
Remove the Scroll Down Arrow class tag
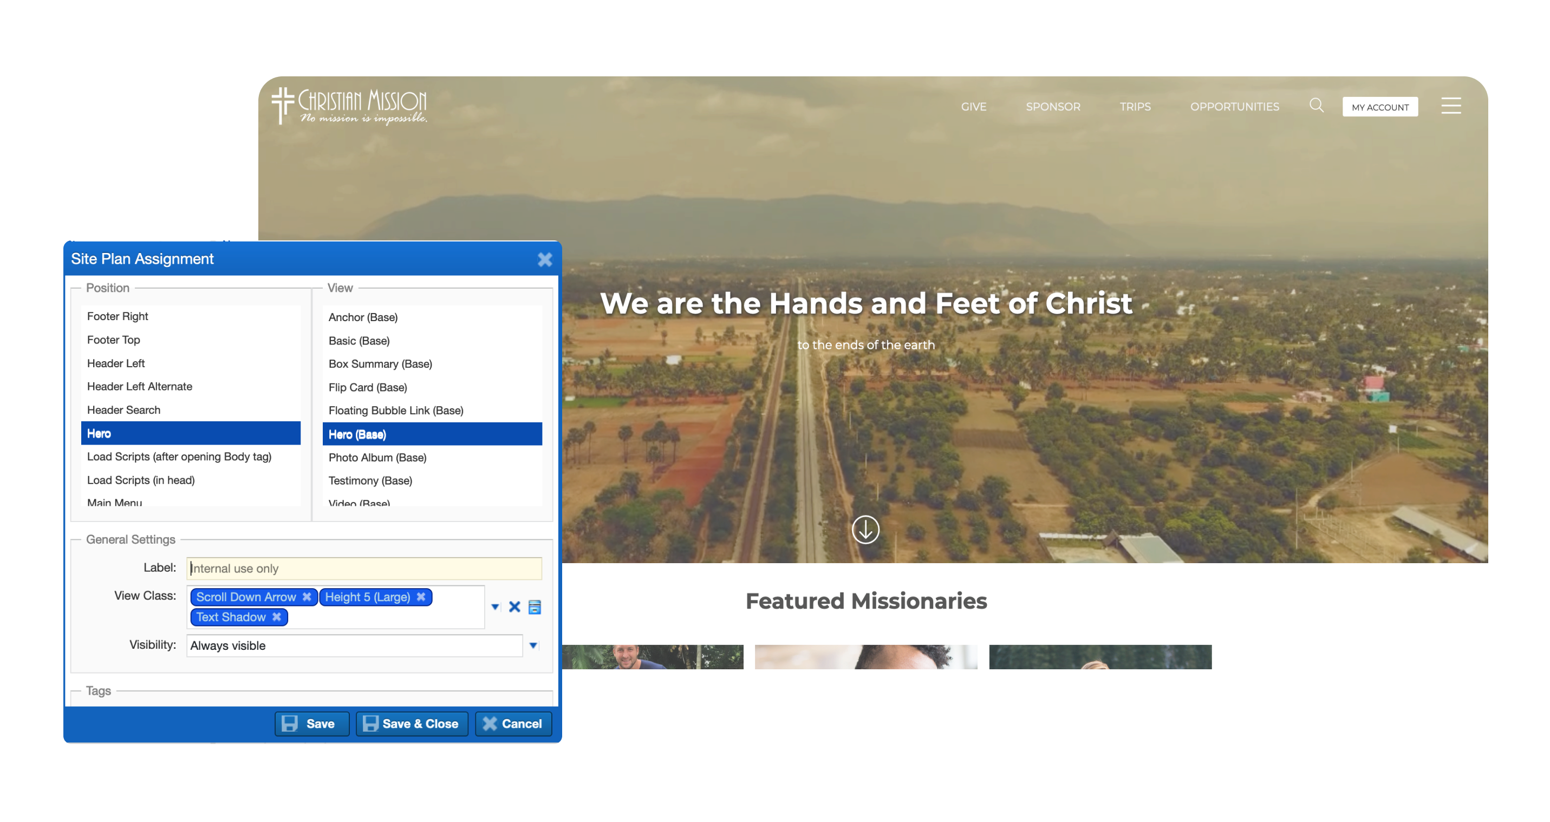307,597
